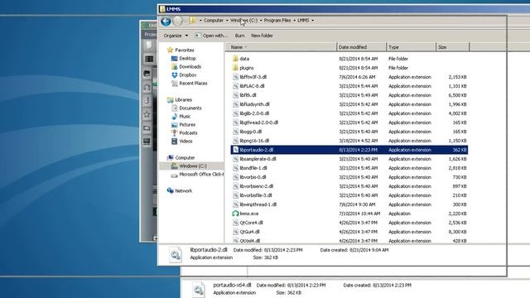Screen dimensions: 530x298
Task: Click the Dropbox icon in Favorites
Action: tap(175, 75)
